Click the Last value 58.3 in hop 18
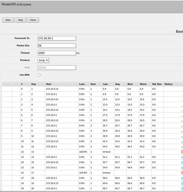Image resolution: width=183 pixels, height=192 pixels. tap(105, 178)
